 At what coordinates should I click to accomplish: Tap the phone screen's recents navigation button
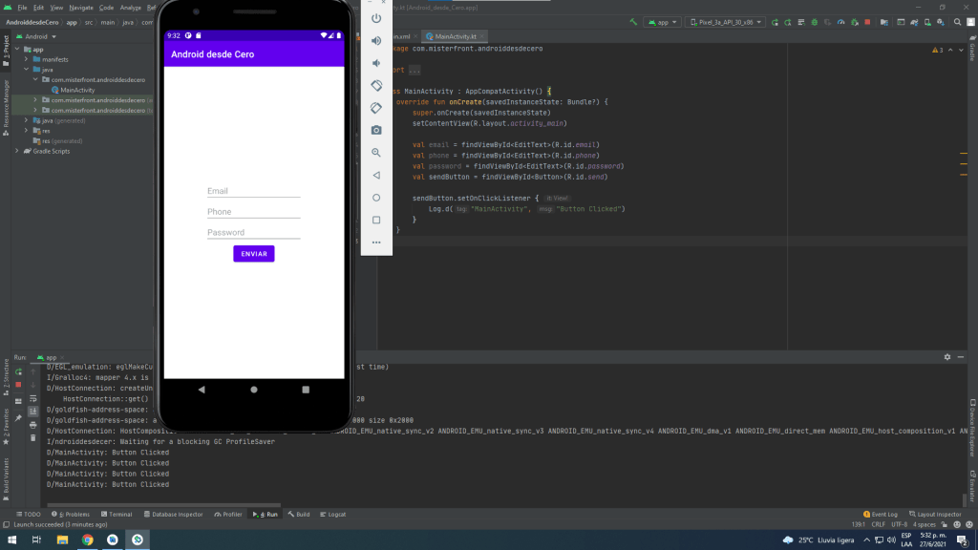306,390
